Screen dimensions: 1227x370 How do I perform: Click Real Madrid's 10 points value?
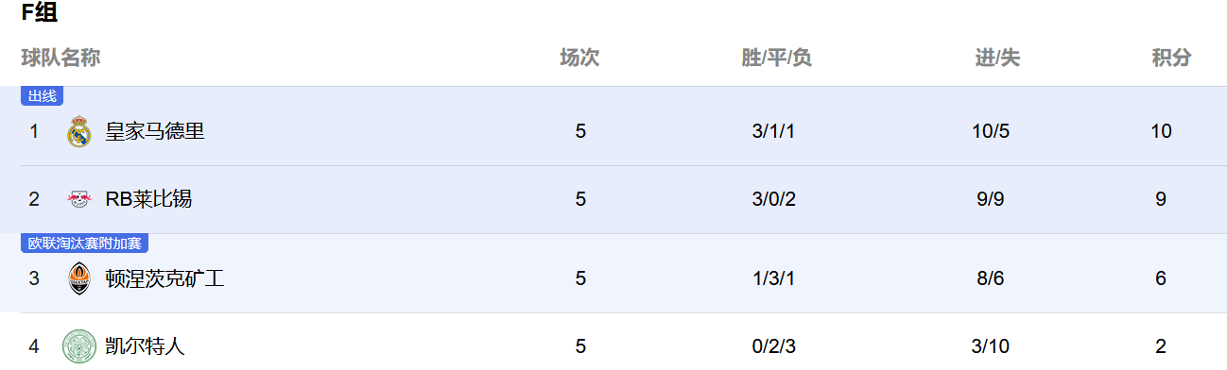click(x=1162, y=131)
